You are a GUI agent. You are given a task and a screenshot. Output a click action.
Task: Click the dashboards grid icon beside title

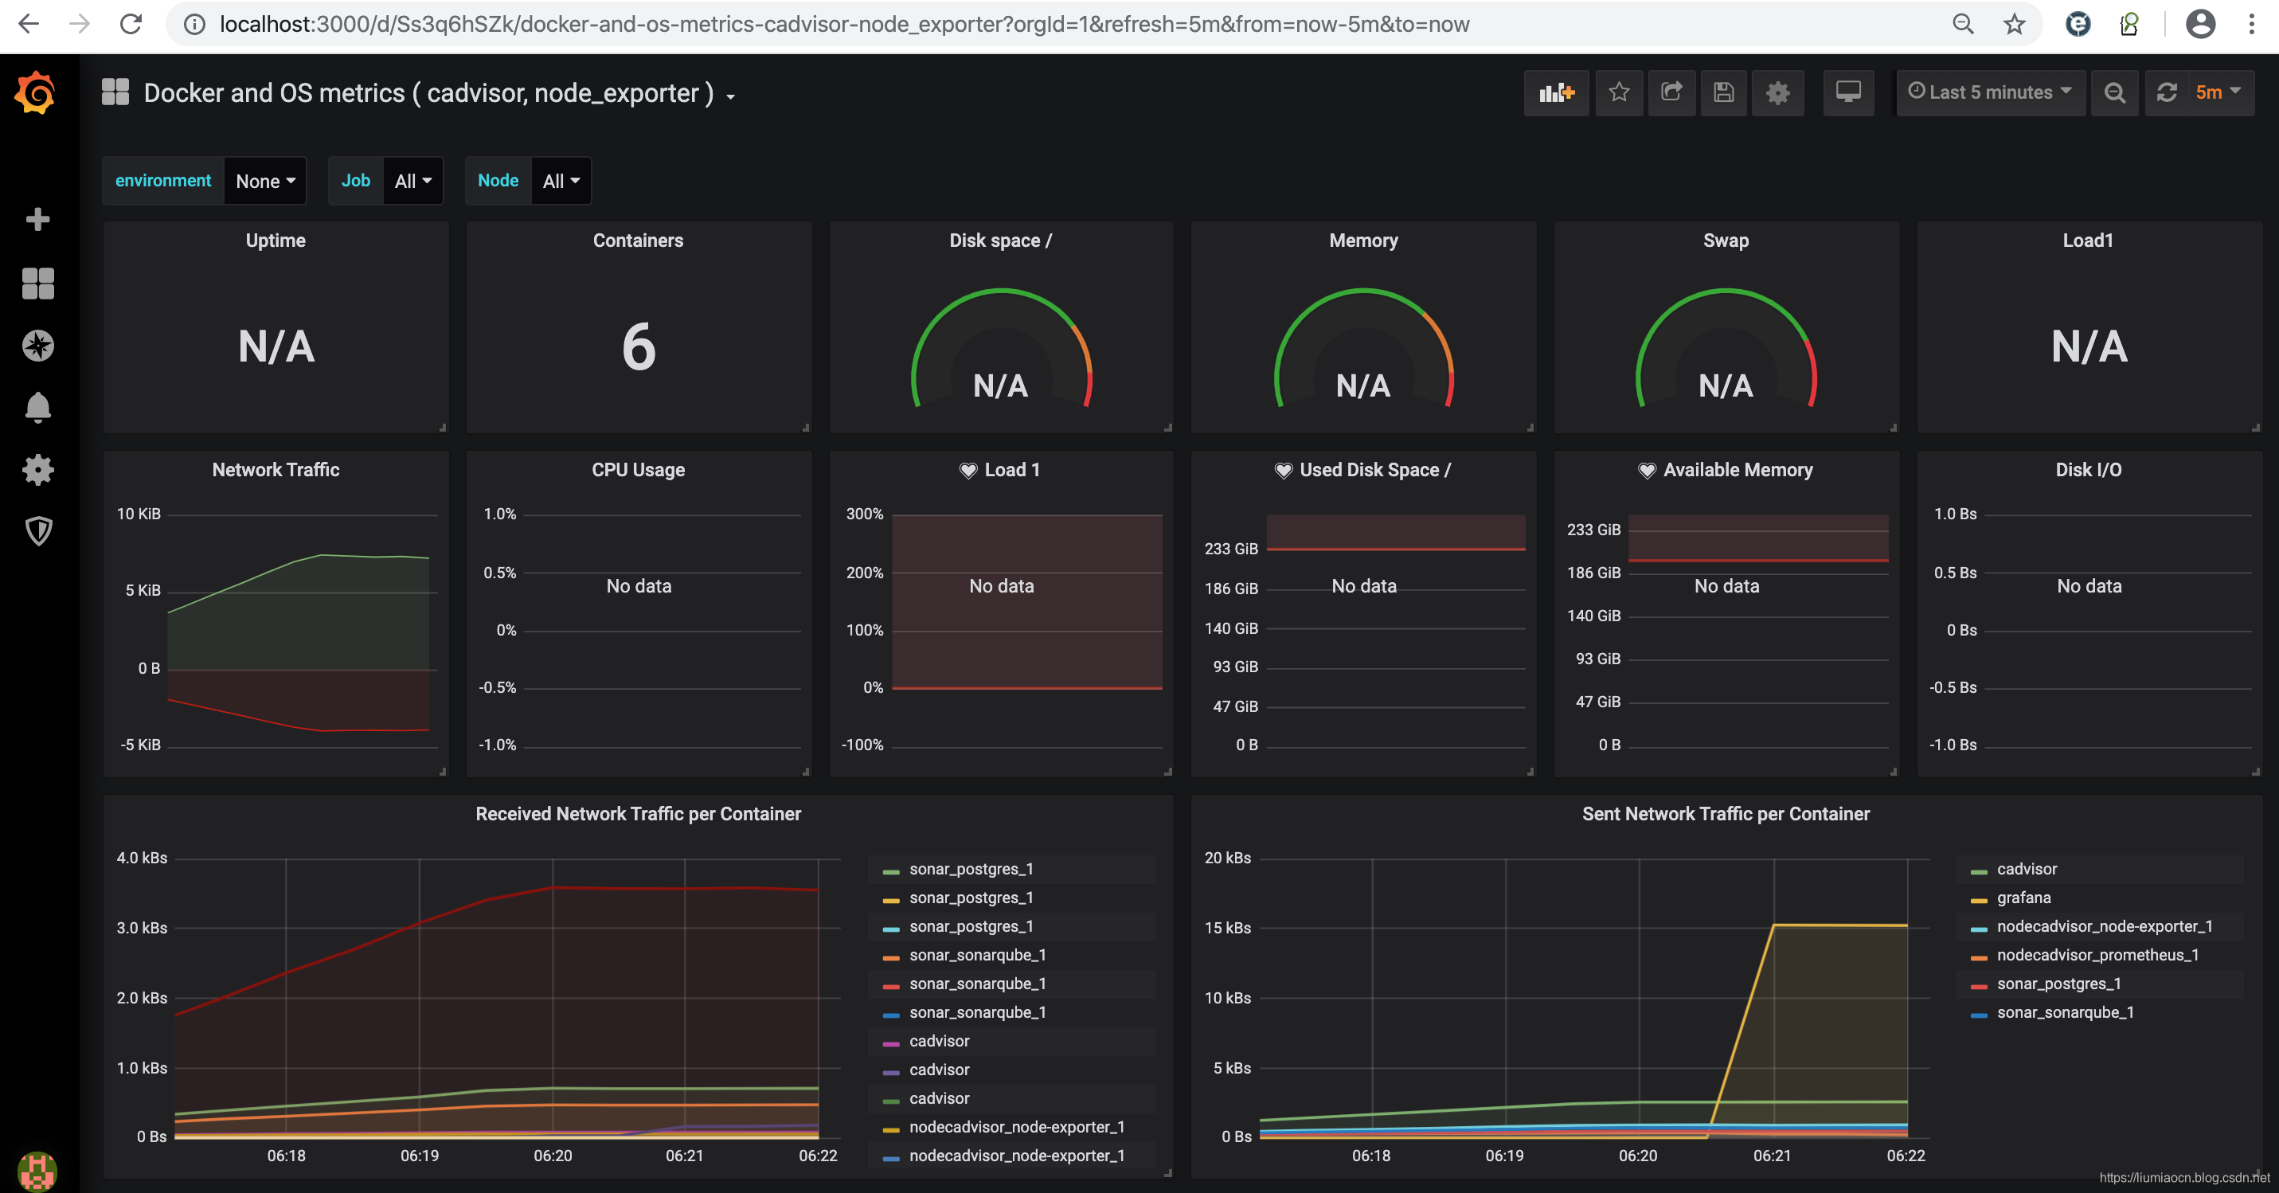tap(115, 92)
